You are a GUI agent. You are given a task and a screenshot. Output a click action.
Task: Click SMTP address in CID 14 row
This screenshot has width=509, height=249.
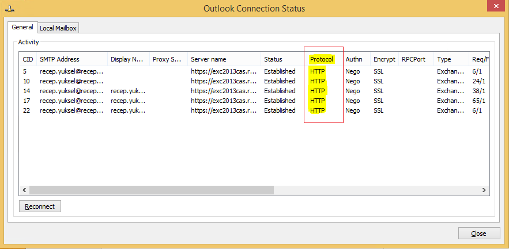(x=71, y=91)
